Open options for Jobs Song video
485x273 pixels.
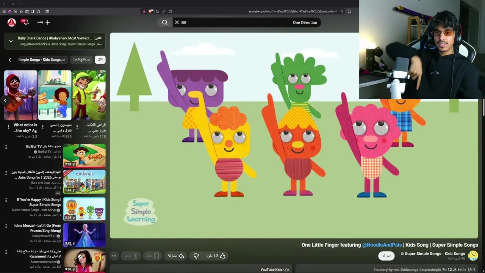click(x=6, y=173)
